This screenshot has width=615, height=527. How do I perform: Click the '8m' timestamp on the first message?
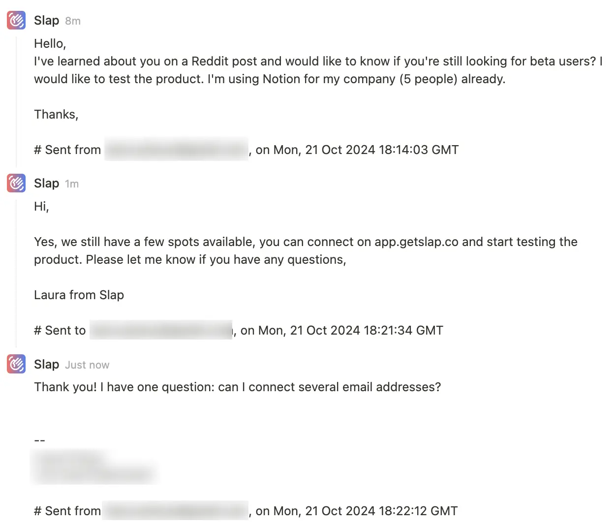point(73,21)
